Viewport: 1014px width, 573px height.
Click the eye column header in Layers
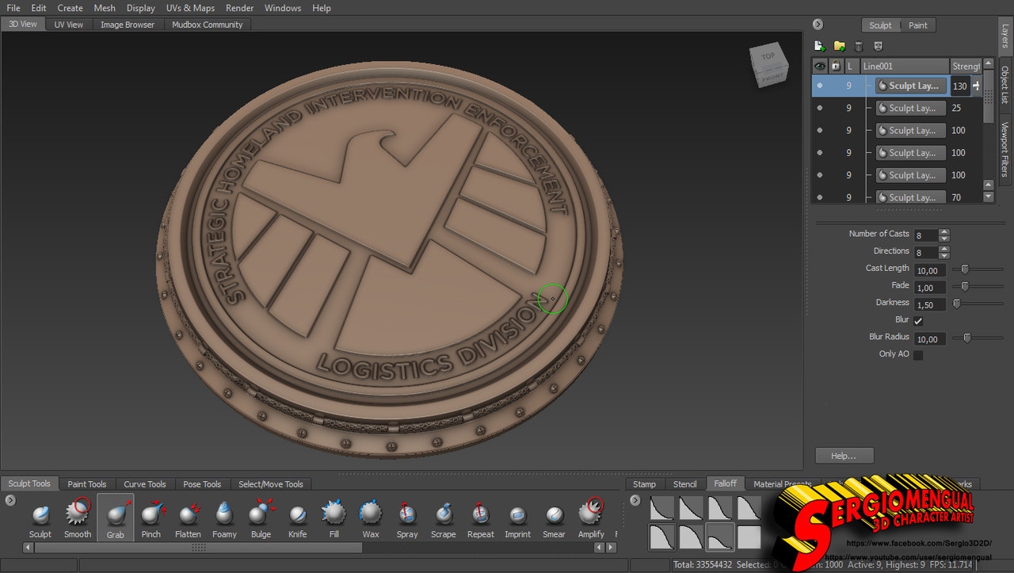[x=820, y=66]
